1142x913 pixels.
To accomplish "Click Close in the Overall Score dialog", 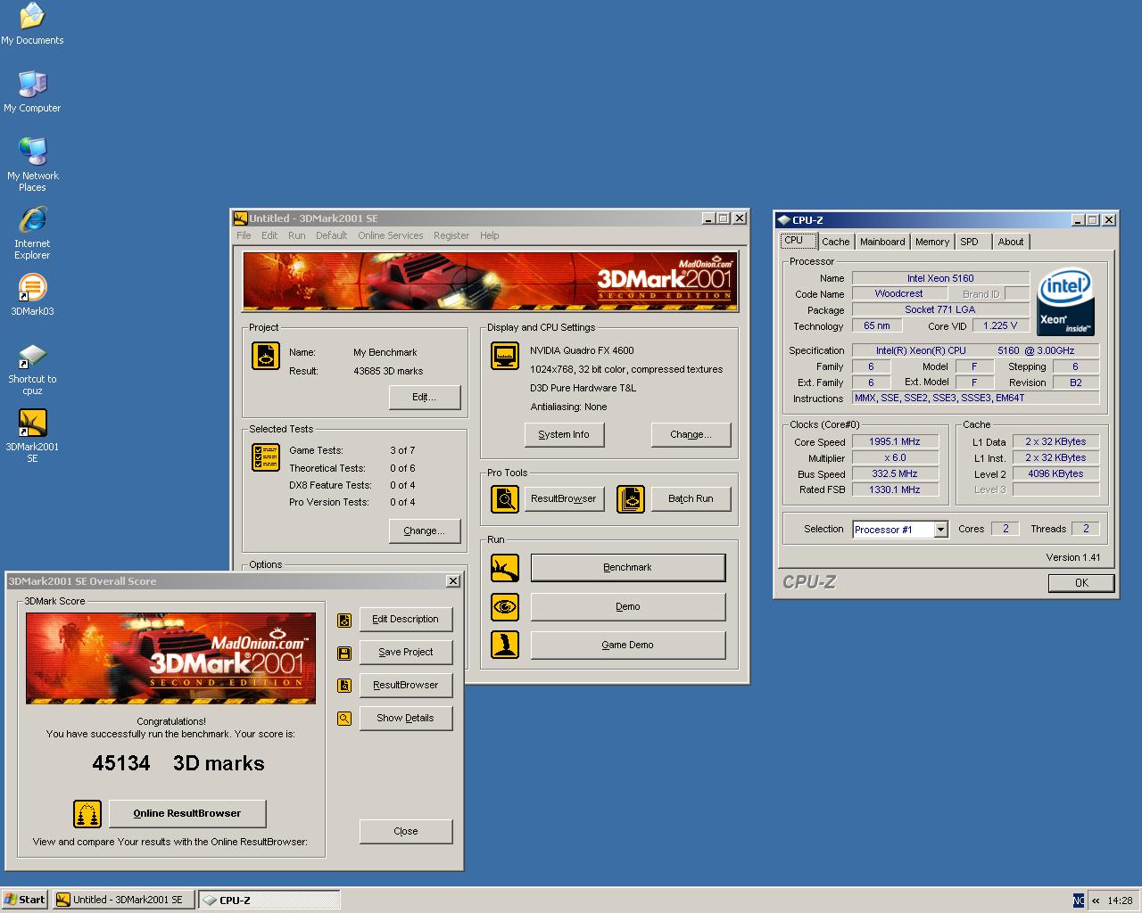I will point(406,831).
